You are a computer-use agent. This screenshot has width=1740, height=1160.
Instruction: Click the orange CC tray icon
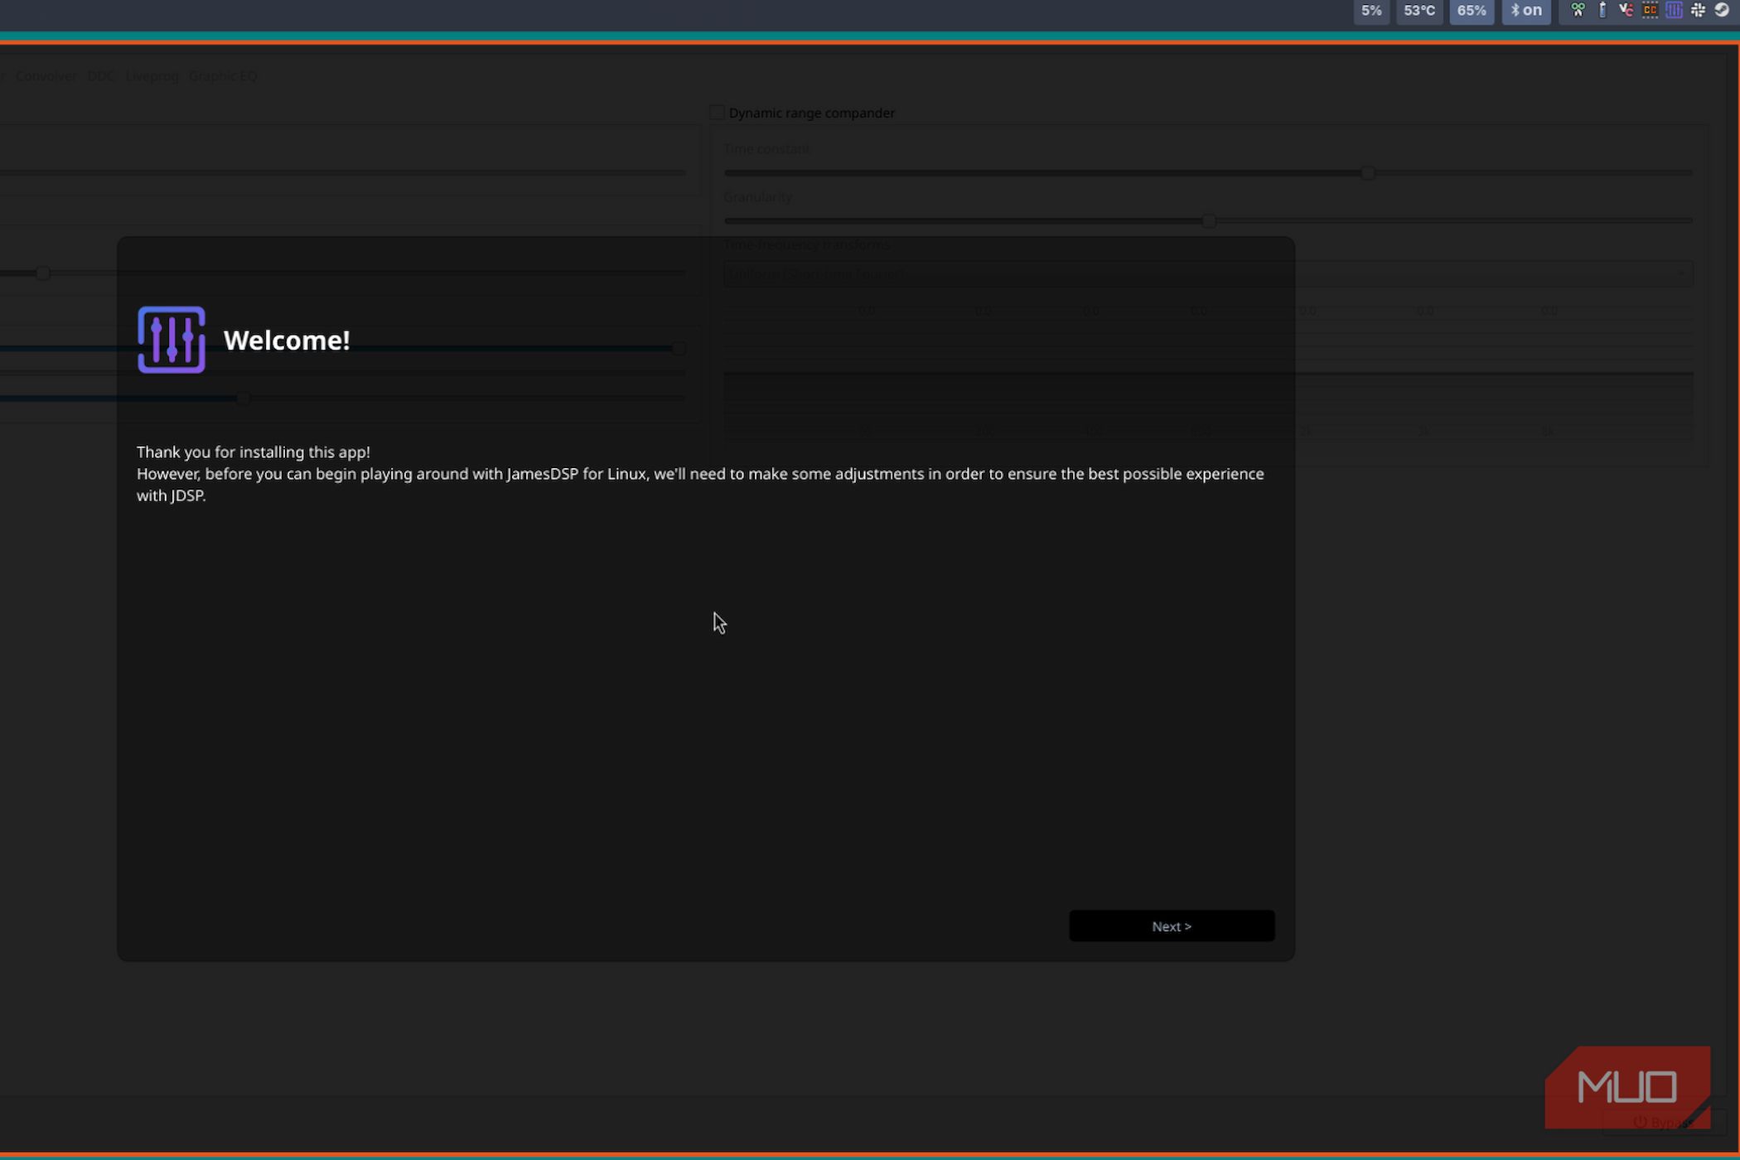pyautogui.click(x=1650, y=10)
